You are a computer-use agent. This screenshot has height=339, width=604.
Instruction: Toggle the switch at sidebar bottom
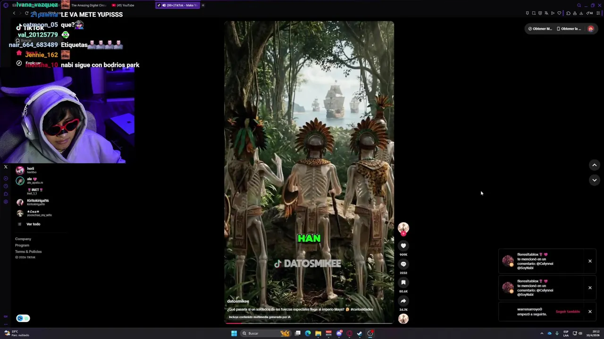click(23, 318)
